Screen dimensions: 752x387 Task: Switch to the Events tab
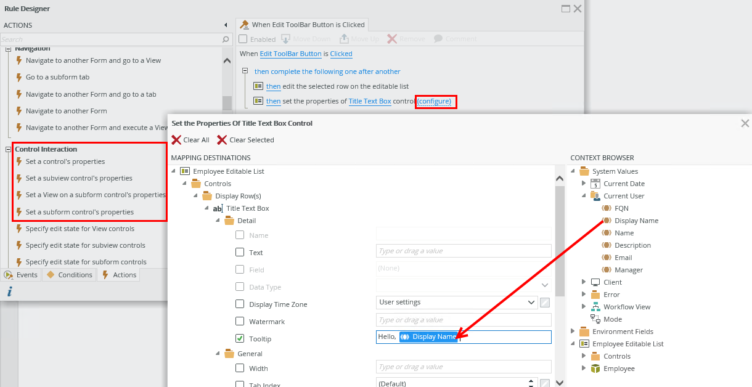(x=22, y=275)
